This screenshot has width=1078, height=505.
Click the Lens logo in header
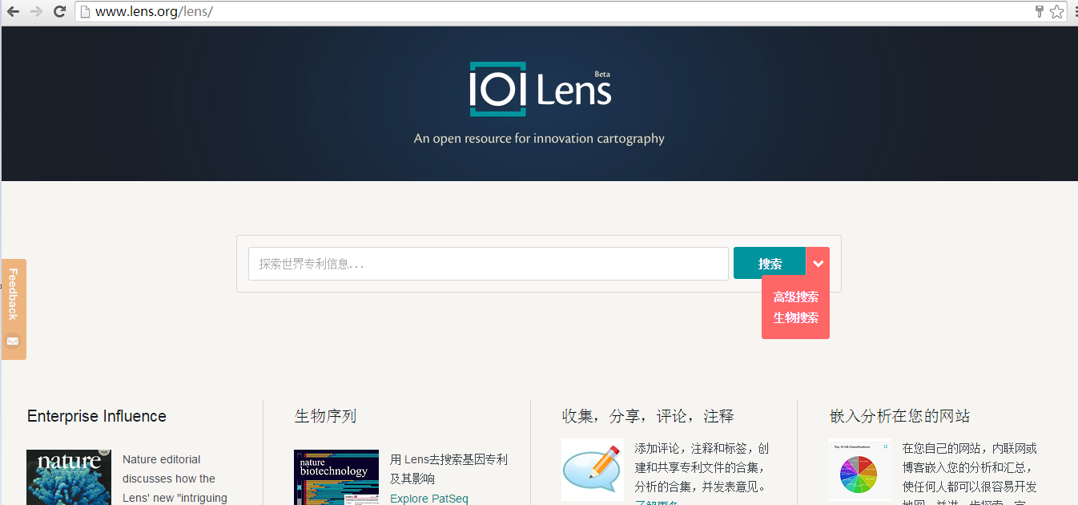(541, 89)
